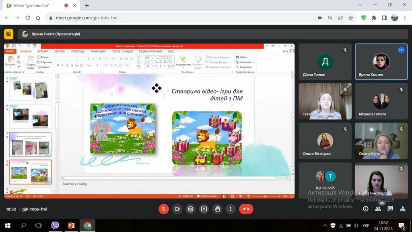The width and height of the screenshot is (412, 232).
Task: Open more options in Meet controls
Action: pos(231,209)
